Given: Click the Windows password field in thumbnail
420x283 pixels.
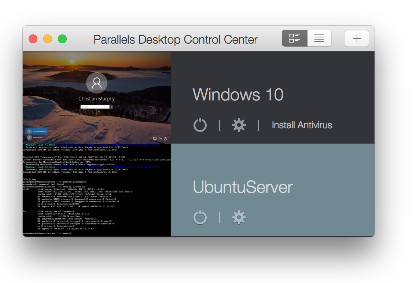Looking at the screenshot, I should click(95, 107).
